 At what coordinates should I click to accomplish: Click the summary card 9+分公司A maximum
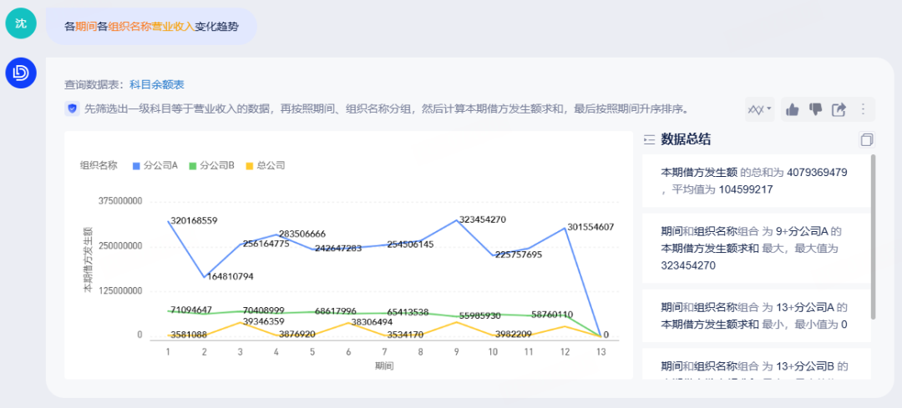click(756, 249)
